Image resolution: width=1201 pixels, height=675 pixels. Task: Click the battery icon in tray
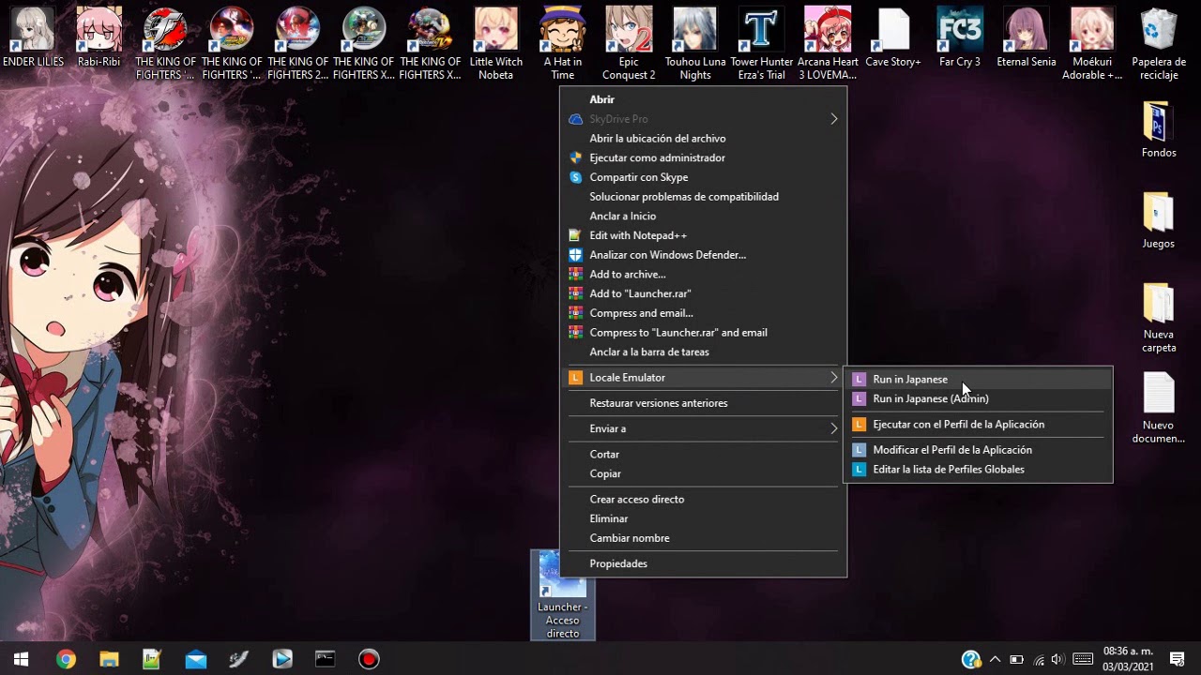tap(1016, 659)
